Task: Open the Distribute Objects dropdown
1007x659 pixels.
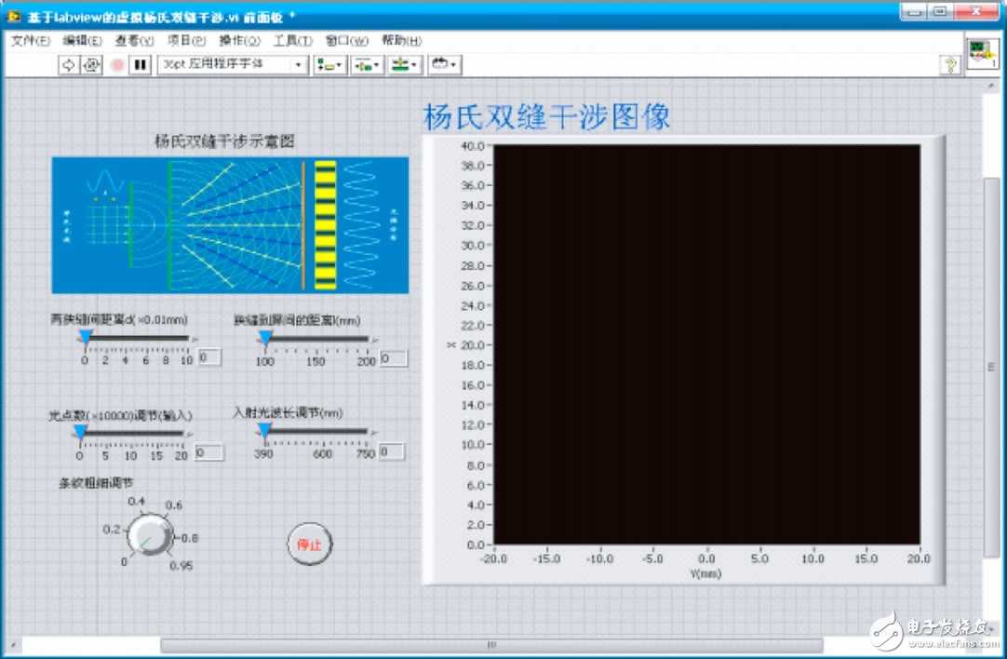Action: (x=367, y=65)
